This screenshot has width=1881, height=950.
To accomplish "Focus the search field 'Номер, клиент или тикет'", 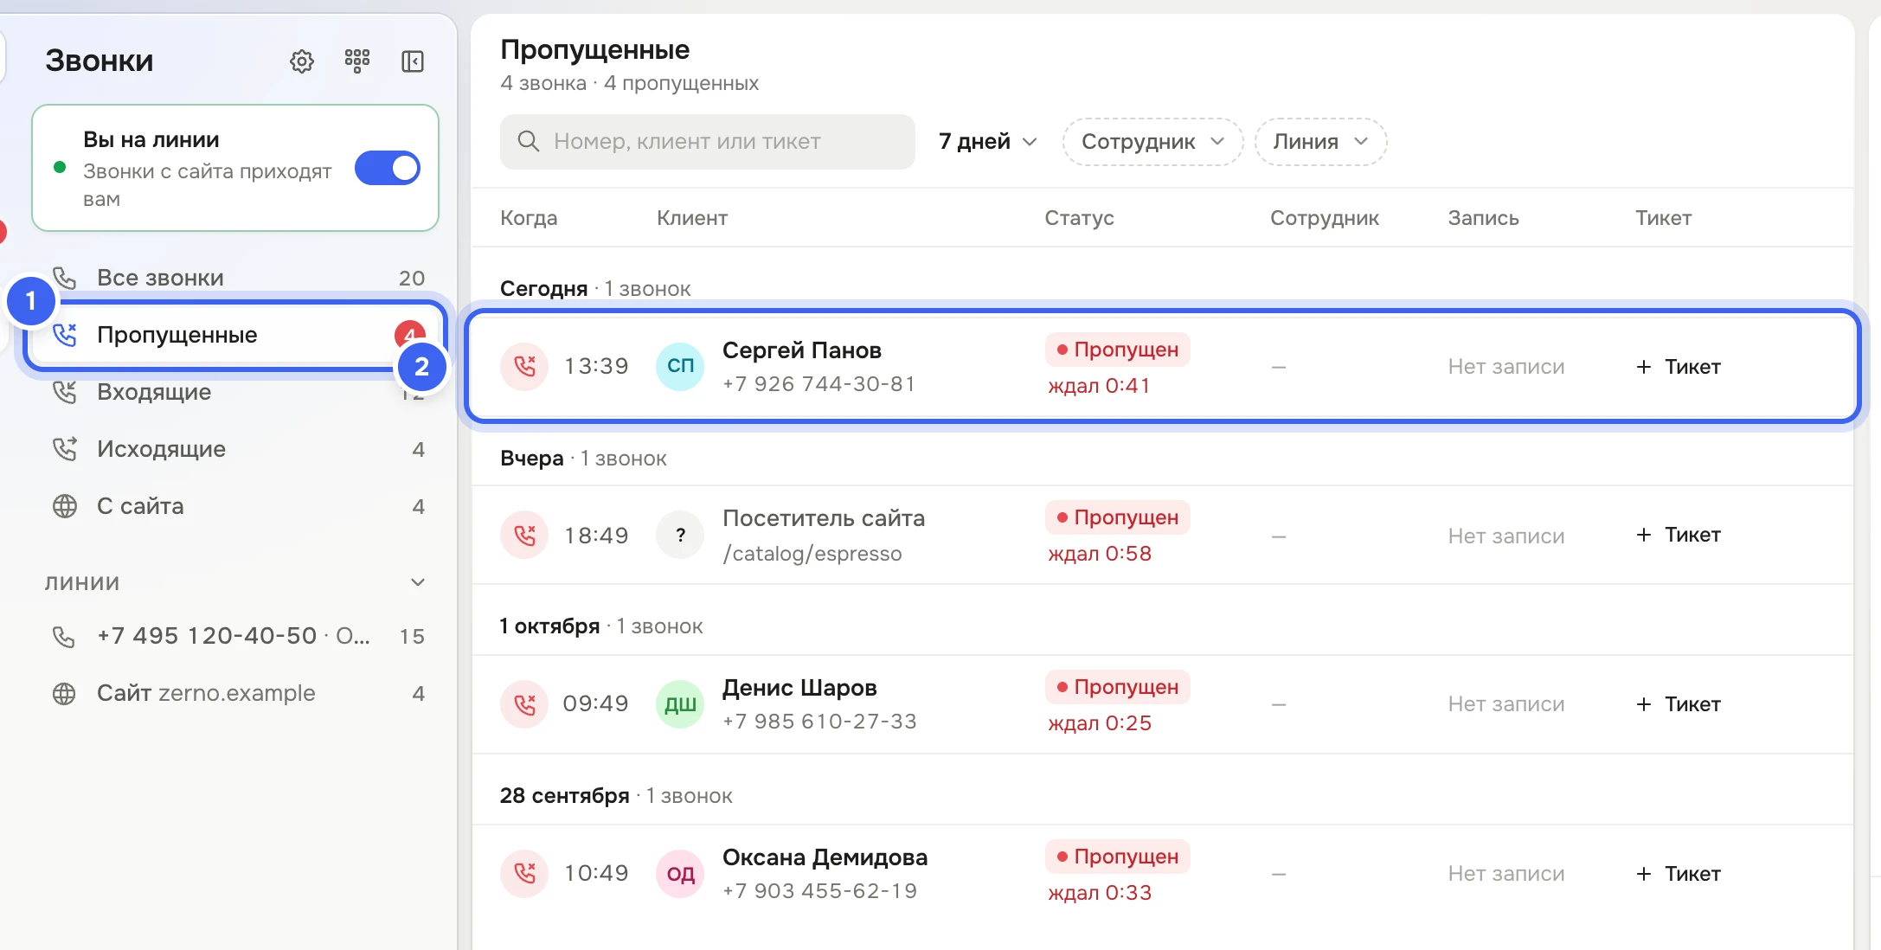I will 708,141.
